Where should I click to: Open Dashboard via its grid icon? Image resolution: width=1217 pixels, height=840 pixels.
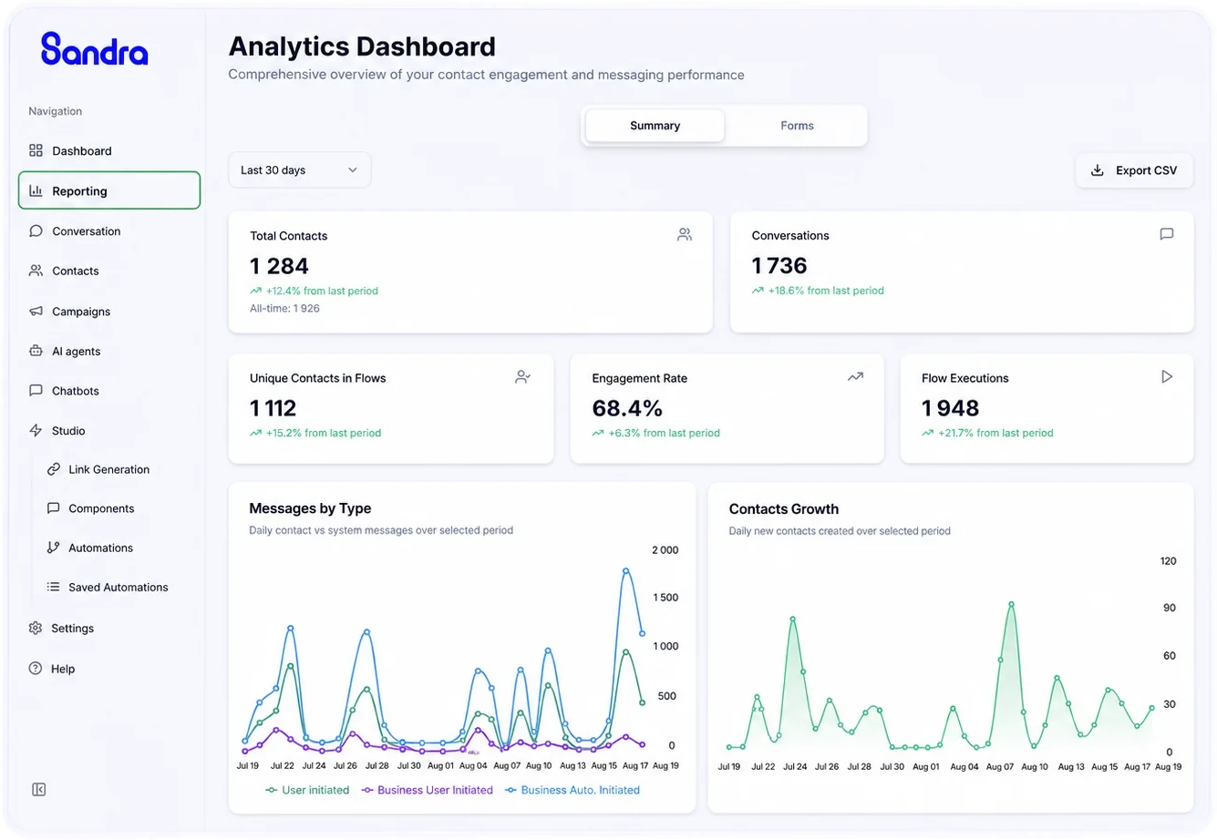tap(36, 150)
